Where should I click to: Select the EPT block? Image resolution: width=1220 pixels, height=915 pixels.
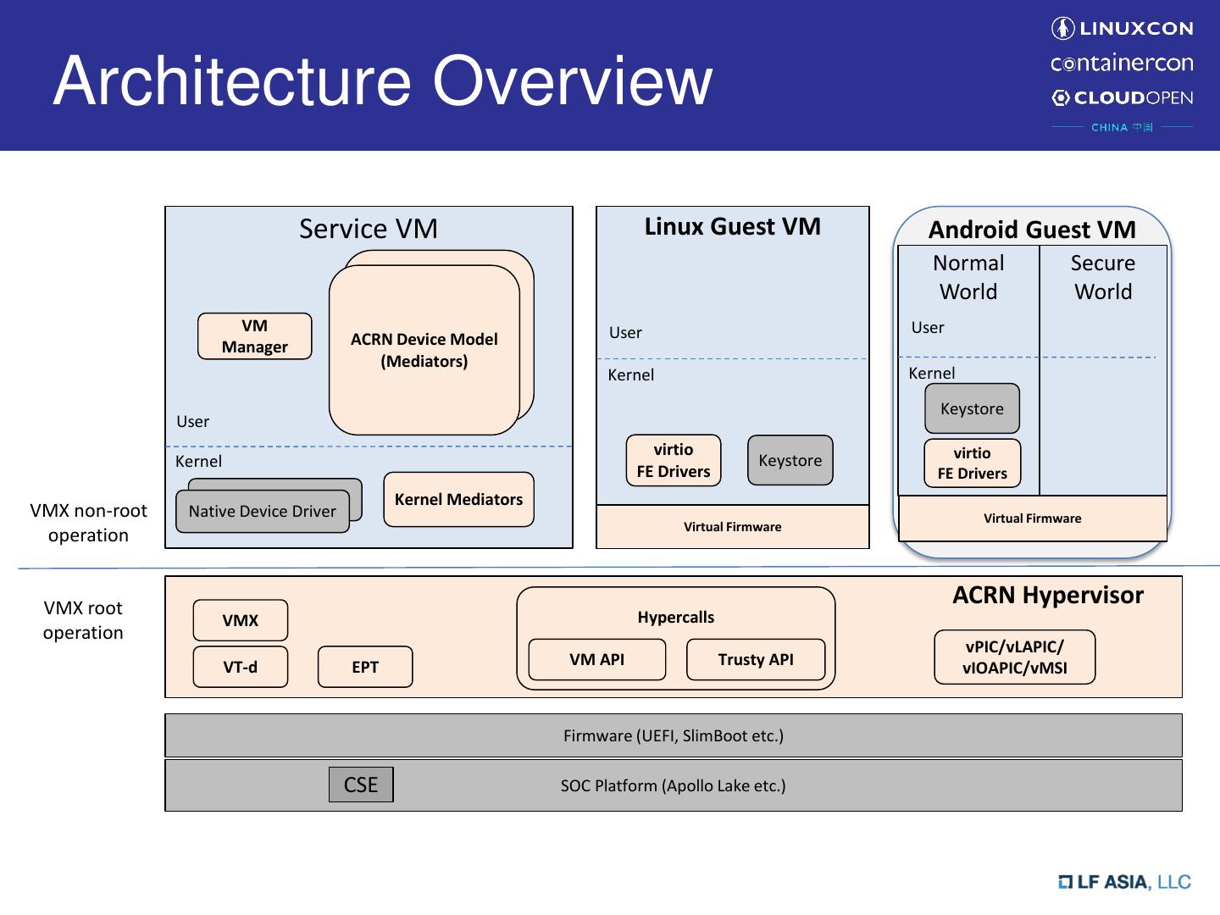364,667
